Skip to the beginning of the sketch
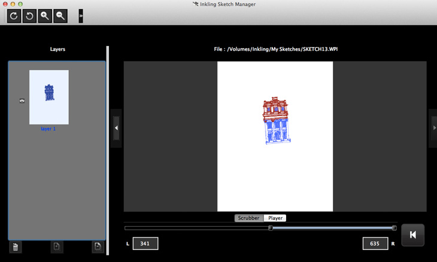The width and height of the screenshot is (437, 262). click(412, 235)
